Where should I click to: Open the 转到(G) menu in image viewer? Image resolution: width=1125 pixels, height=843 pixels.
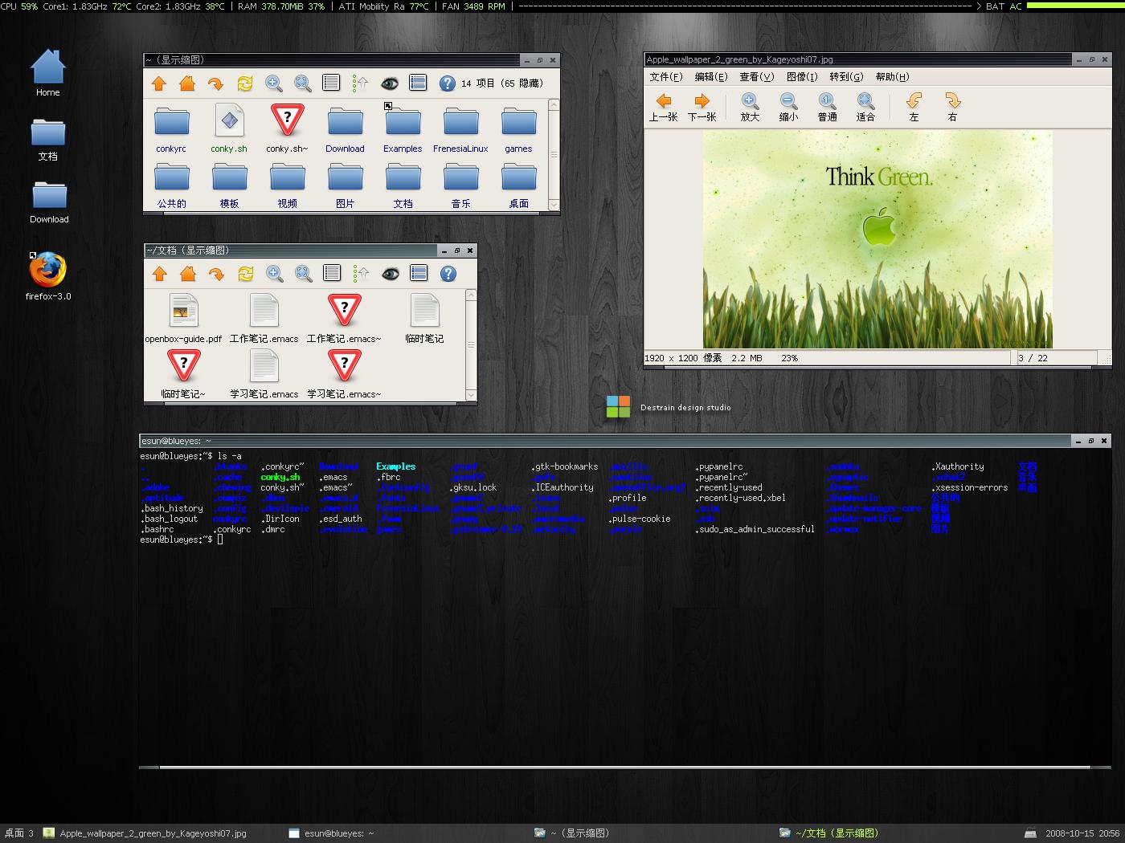tap(846, 77)
